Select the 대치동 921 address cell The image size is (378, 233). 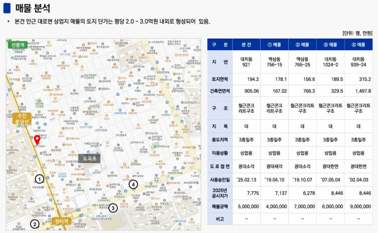point(246,62)
